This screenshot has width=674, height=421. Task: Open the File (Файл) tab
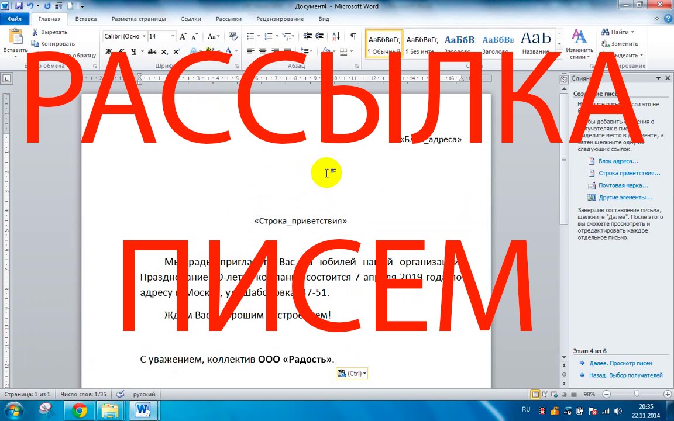(x=15, y=19)
